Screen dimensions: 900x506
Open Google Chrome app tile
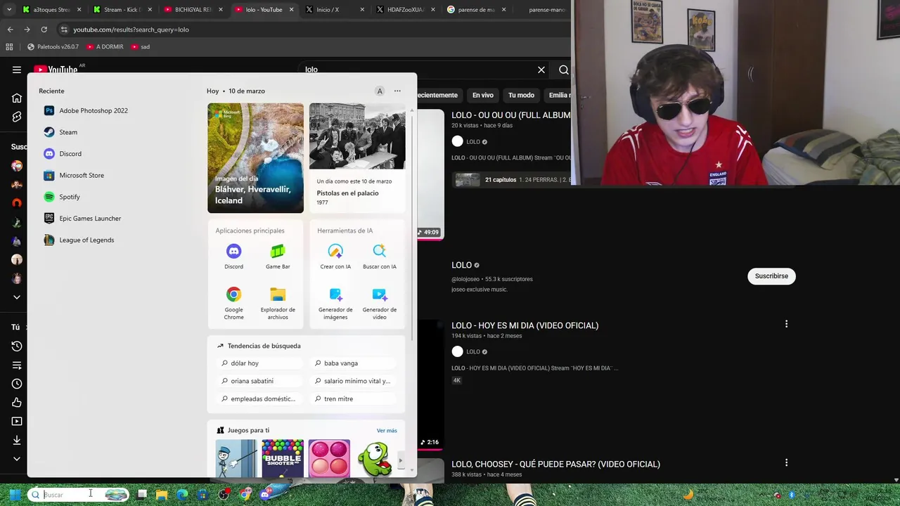[x=233, y=304]
